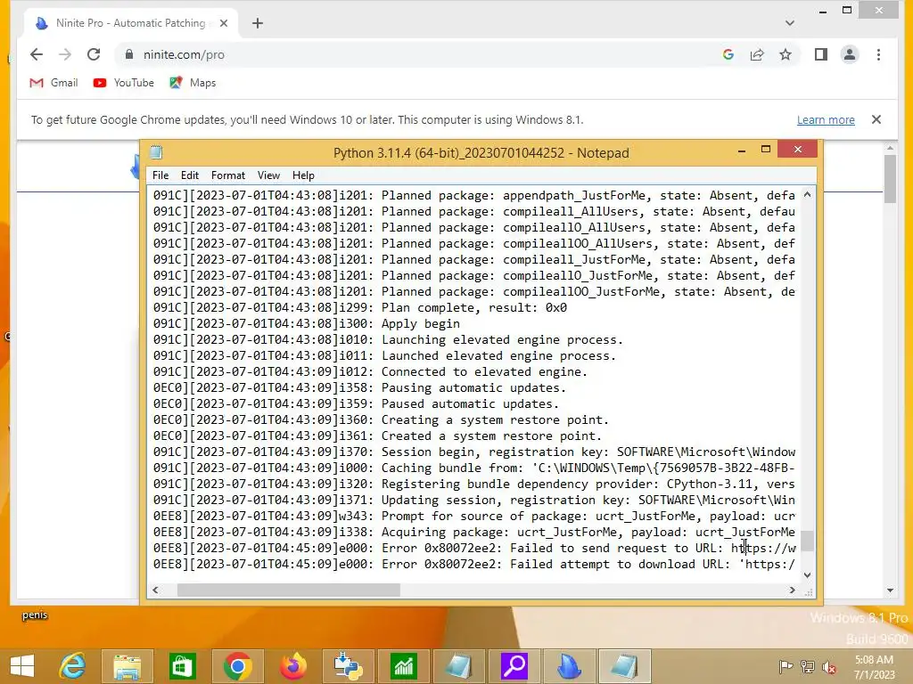Open a new Chrome tab
This screenshot has width=913, height=684.
click(x=258, y=23)
